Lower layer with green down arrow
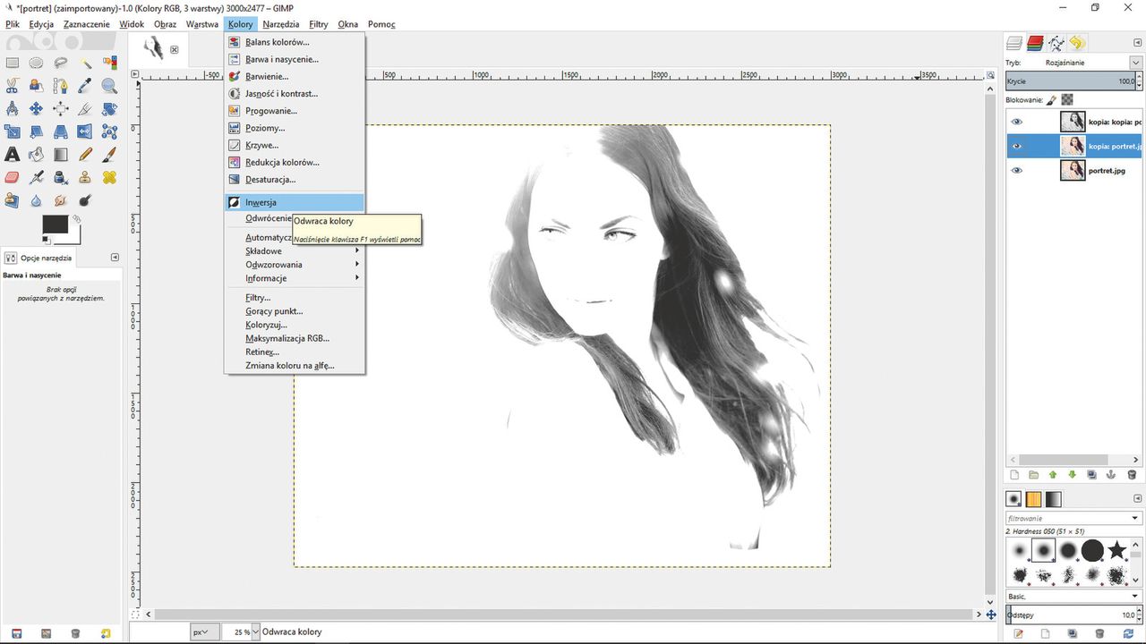1146x644 pixels. click(x=1073, y=475)
